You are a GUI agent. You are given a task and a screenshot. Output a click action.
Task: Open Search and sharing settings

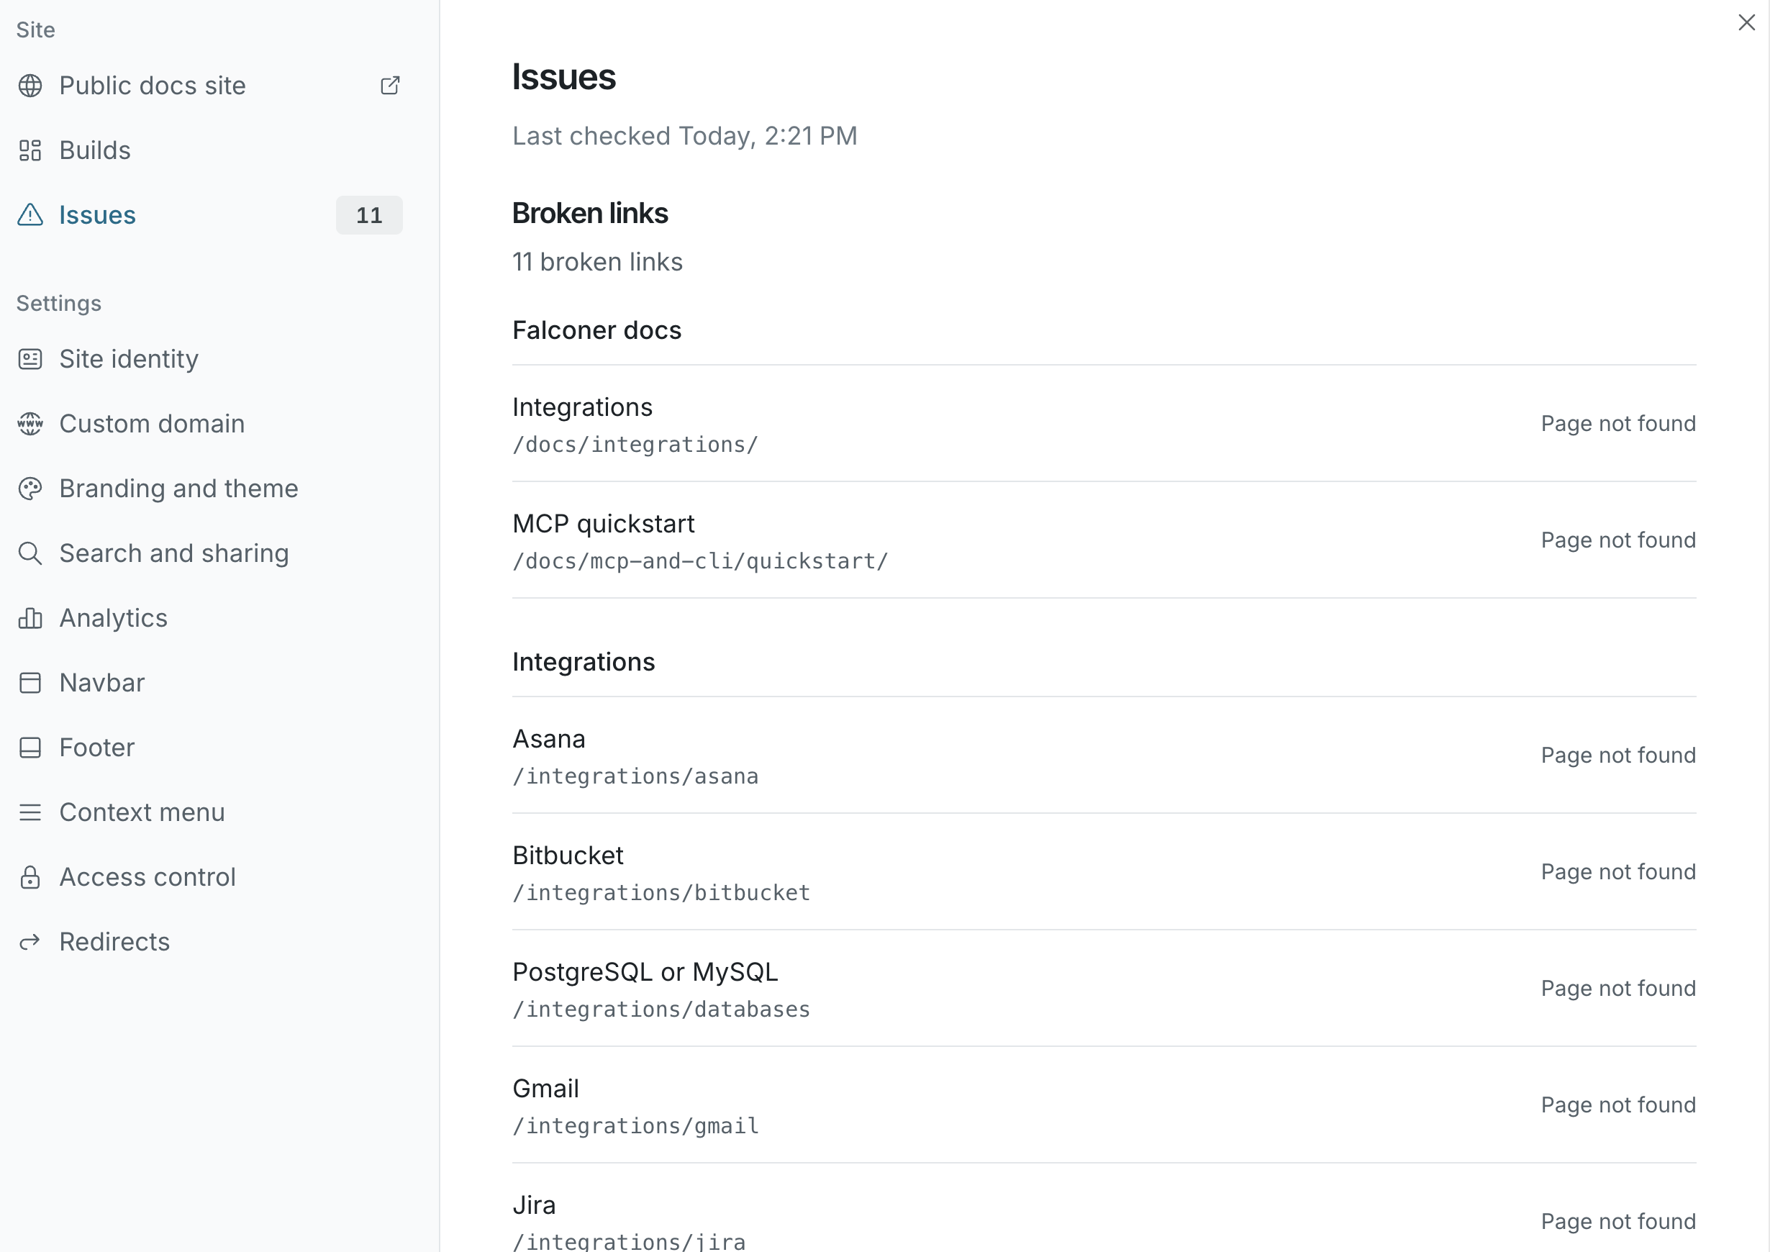point(209,553)
